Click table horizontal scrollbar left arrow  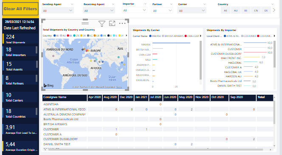(x=45, y=149)
